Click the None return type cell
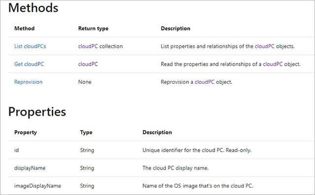 [85, 82]
